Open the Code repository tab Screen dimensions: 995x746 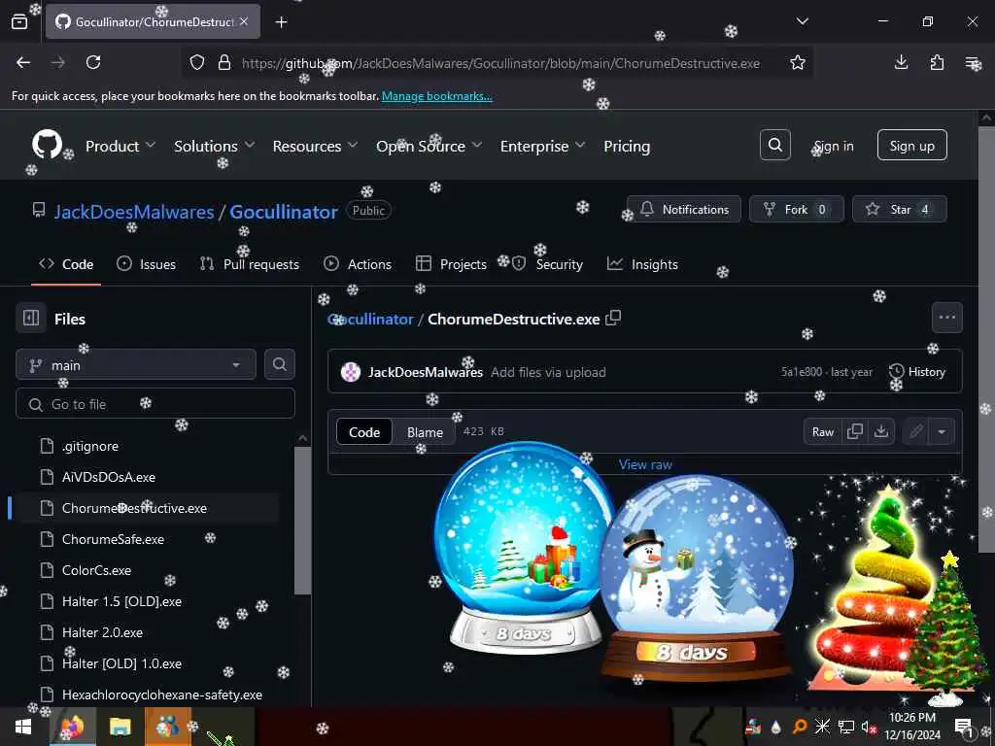(66, 264)
